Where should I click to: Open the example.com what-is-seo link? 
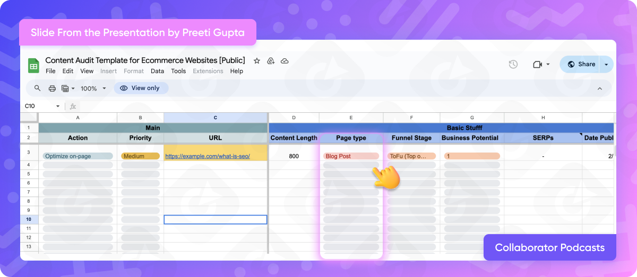208,156
